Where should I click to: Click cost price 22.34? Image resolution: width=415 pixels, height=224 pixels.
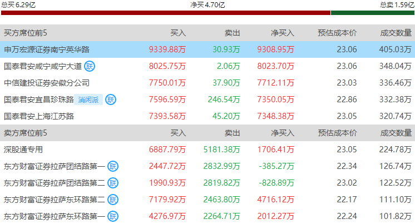(x=347, y=166)
